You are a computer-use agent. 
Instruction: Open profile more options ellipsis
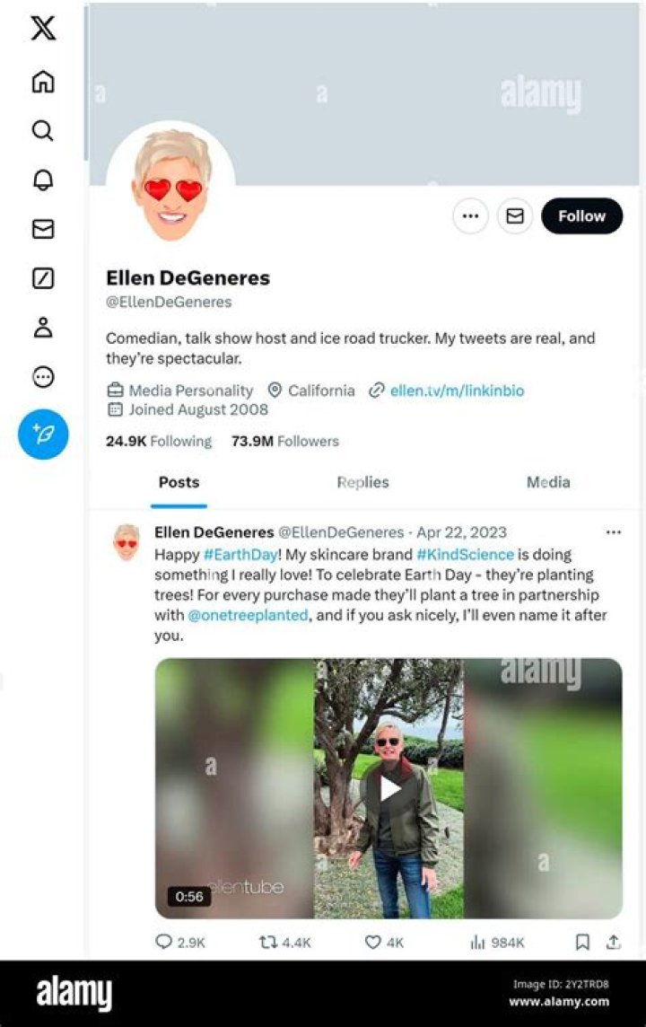pos(470,216)
